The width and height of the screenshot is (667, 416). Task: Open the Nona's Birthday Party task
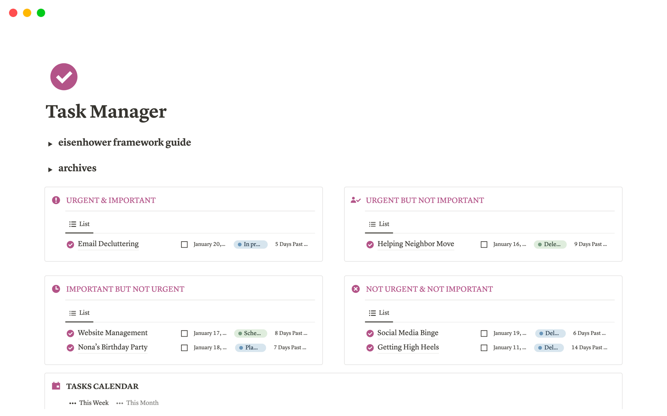point(113,347)
